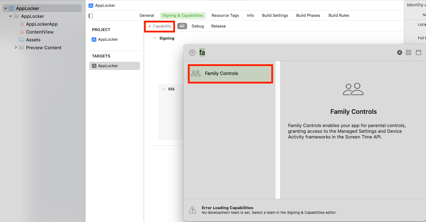
Task: Select the All configurations filter
Action: [x=182, y=26]
